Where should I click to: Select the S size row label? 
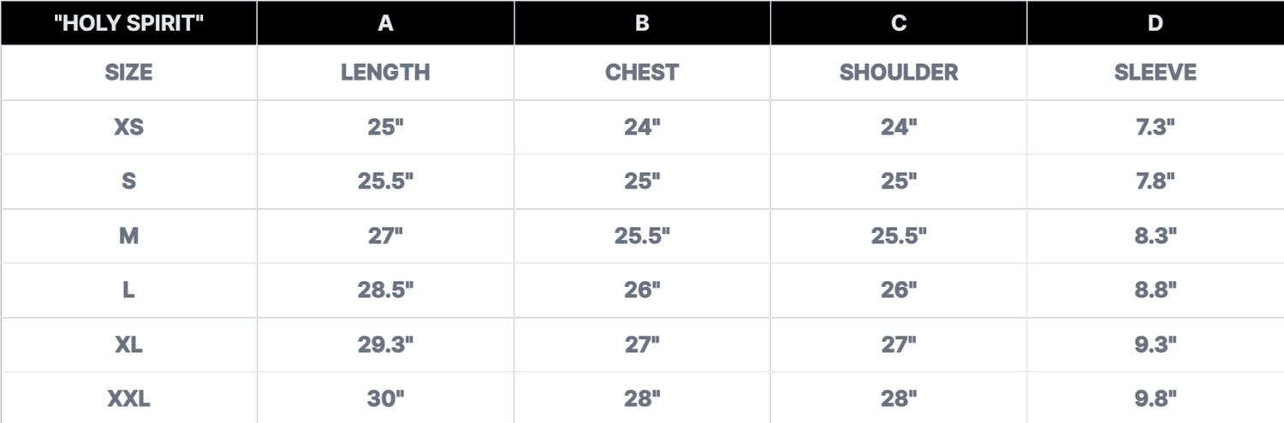point(128,182)
